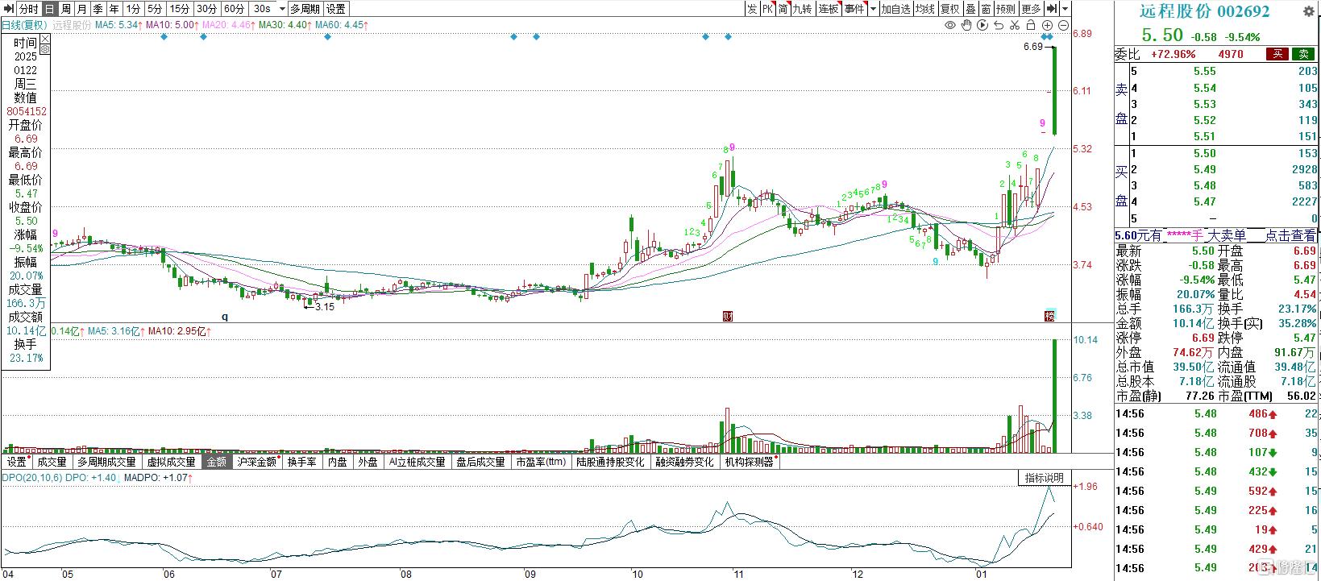This screenshot has width=1321, height=581.
Task: Open 复权 adjustment option
Action: [x=950, y=9]
